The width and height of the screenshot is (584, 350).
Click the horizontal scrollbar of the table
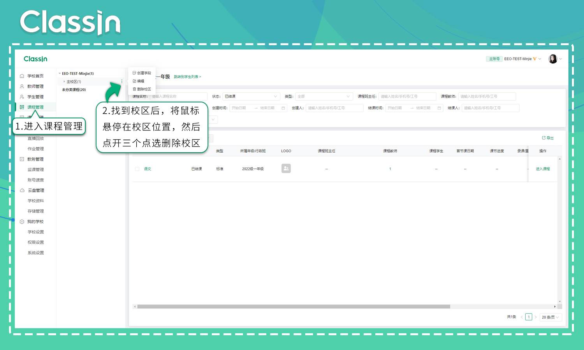(x=294, y=306)
